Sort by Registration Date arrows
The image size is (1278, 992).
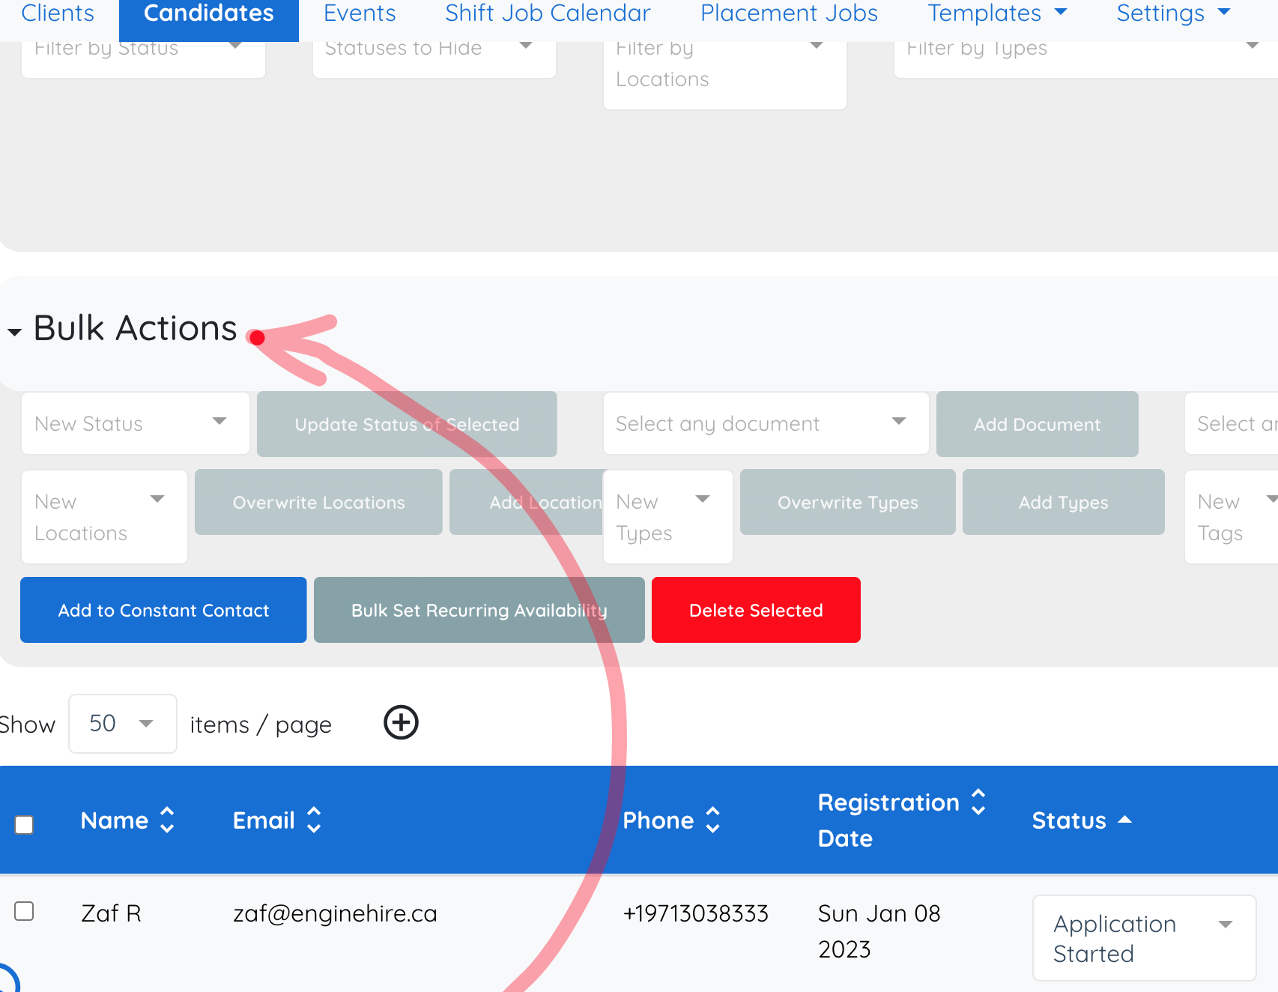coord(978,802)
